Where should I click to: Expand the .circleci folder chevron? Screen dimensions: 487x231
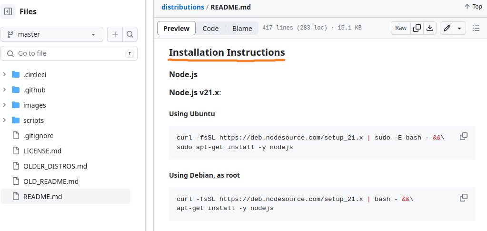pos(4,74)
